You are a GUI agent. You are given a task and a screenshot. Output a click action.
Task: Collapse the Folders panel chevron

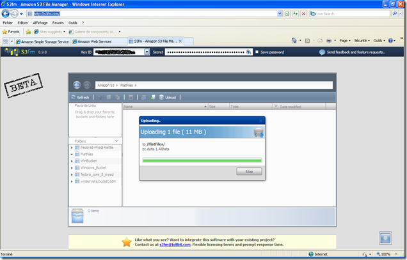pyautogui.click(x=116, y=141)
